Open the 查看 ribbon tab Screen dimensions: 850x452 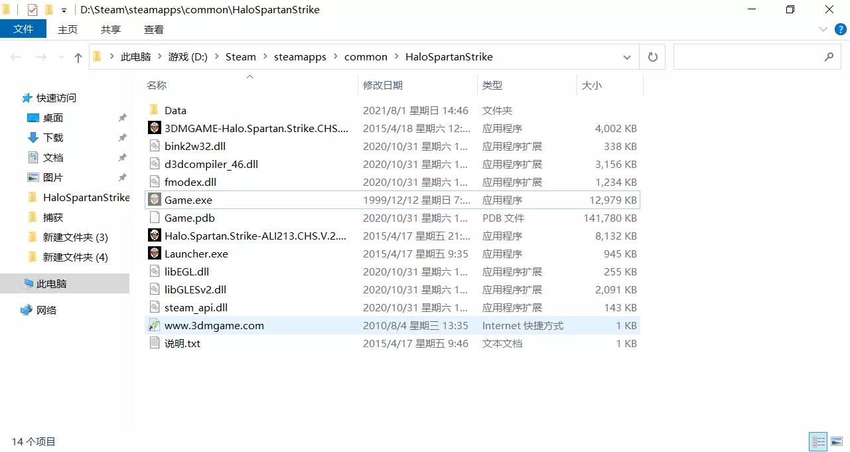pyautogui.click(x=154, y=29)
